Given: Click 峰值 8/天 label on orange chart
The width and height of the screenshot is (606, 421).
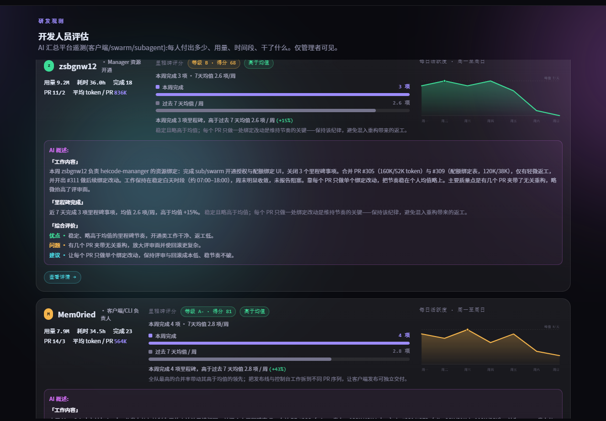Looking at the screenshot, I should point(552,327).
